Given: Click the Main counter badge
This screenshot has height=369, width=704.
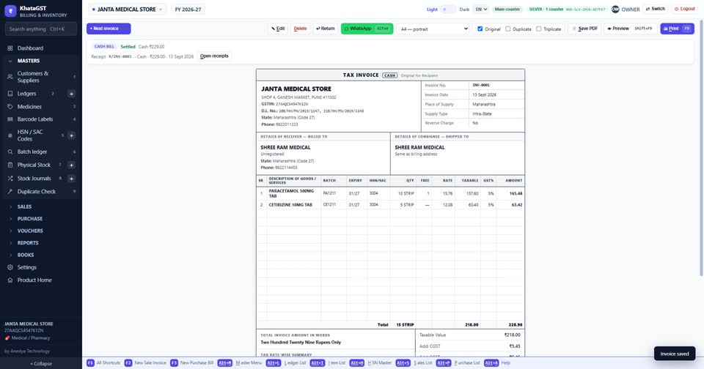Looking at the screenshot, I should click(507, 9).
